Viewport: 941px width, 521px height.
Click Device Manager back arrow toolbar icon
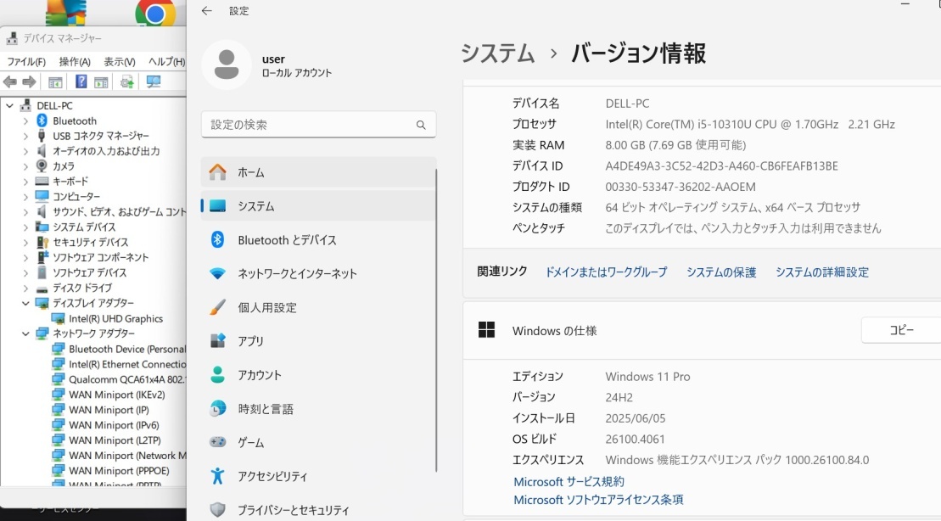tap(9, 81)
